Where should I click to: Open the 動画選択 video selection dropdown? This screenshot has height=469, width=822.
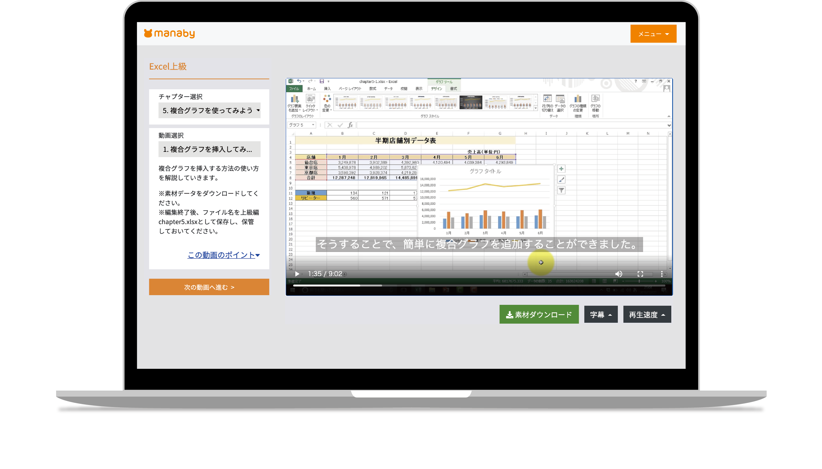(x=209, y=149)
